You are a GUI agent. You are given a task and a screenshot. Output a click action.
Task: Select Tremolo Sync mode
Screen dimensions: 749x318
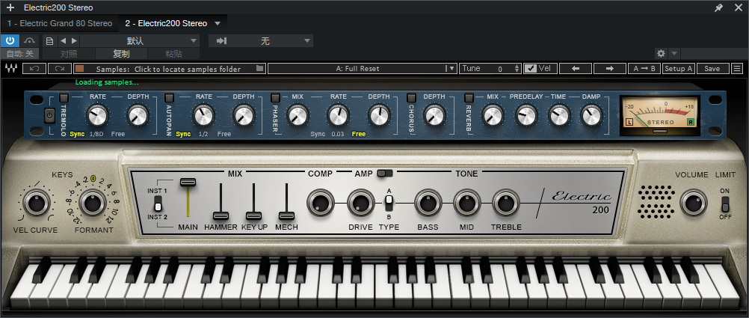(77, 134)
